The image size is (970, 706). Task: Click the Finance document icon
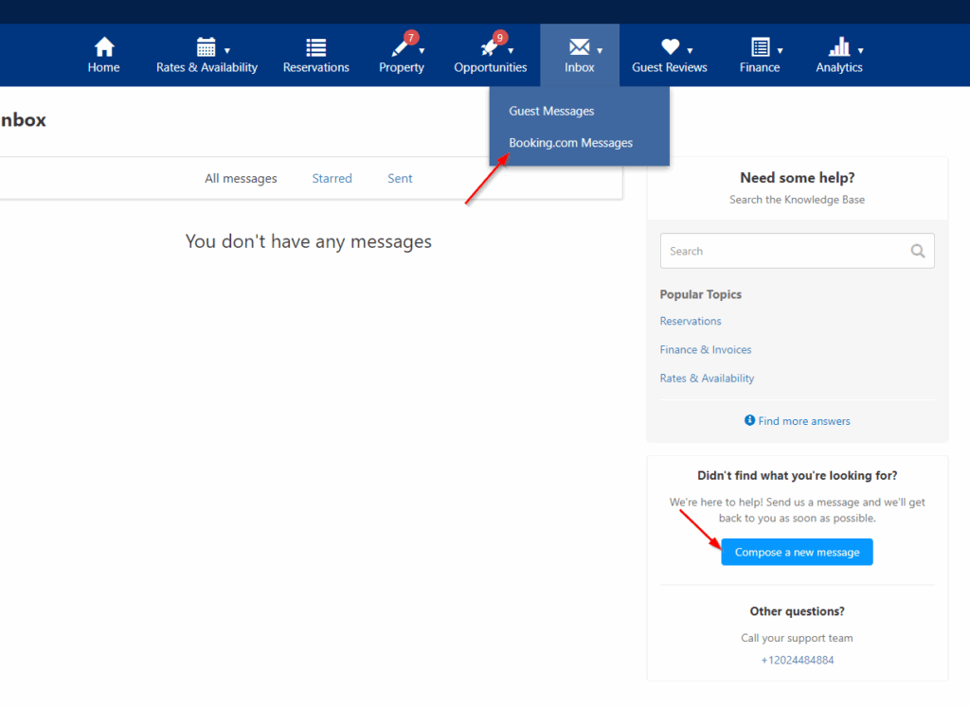760,47
